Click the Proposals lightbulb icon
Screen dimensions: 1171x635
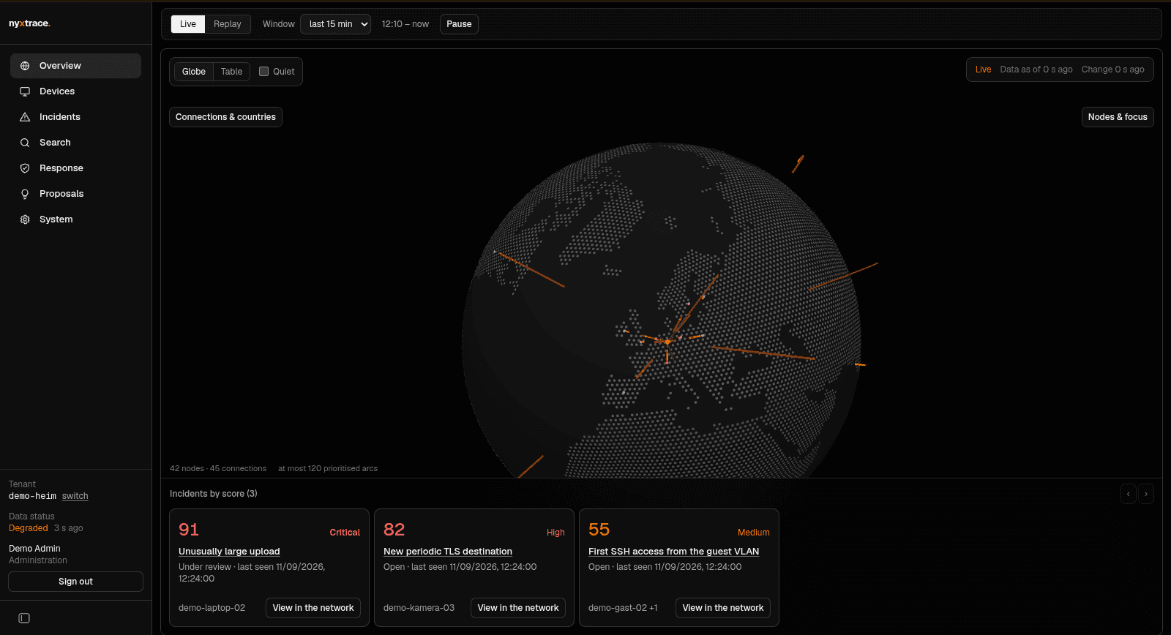25,194
